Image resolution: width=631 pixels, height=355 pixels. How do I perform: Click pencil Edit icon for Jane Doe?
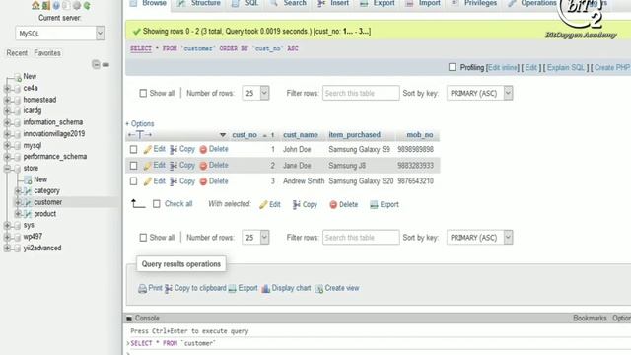point(148,166)
